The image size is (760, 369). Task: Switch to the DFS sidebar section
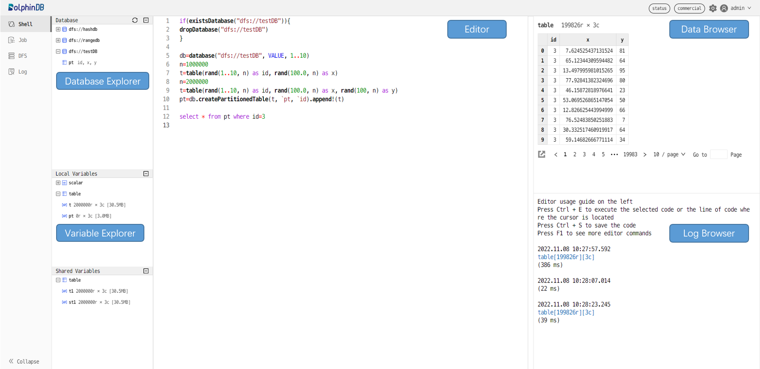(x=22, y=56)
